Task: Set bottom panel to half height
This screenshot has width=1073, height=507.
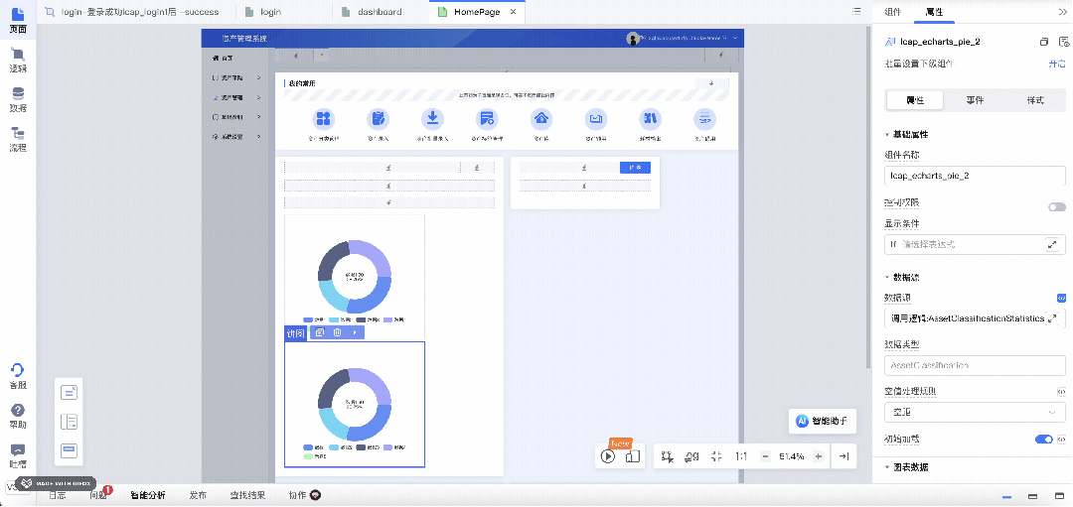Action: point(1032,496)
